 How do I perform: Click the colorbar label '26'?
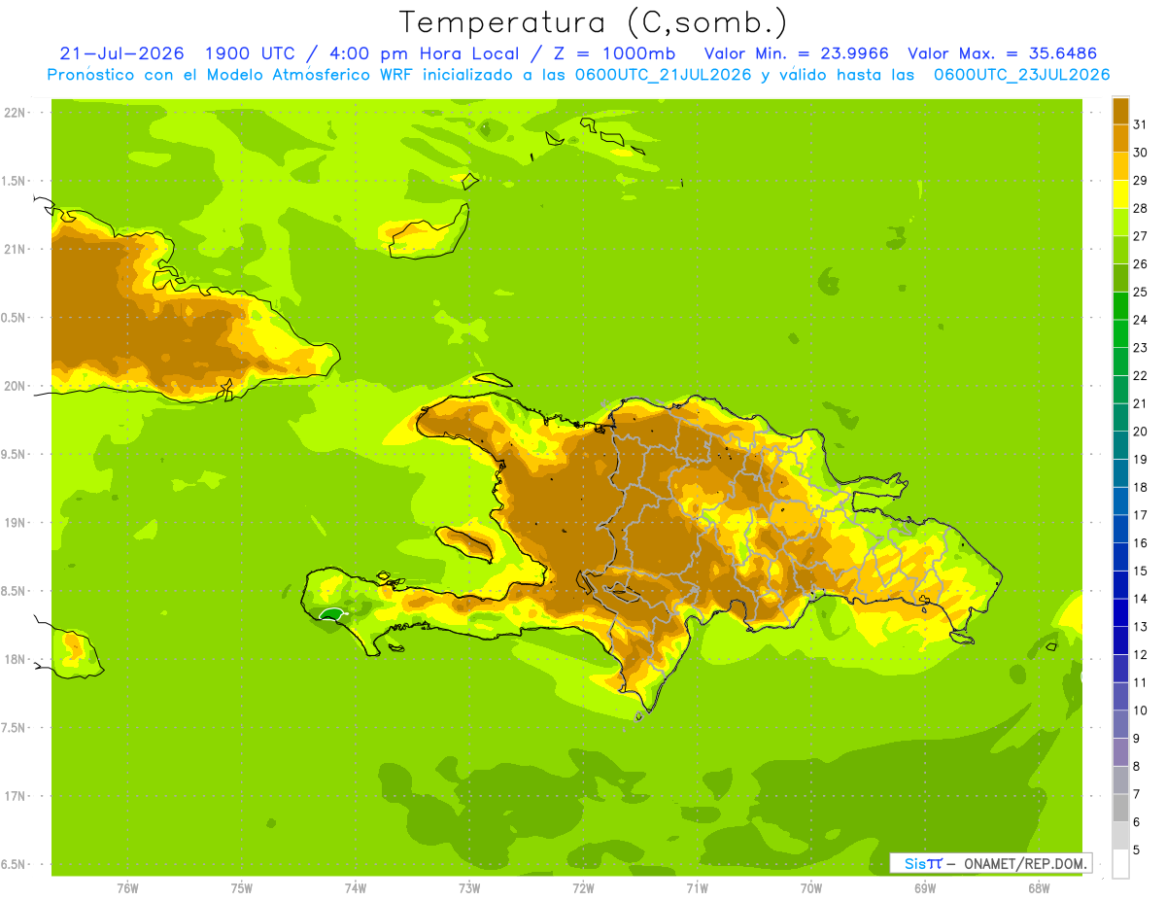pos(1141,263)
